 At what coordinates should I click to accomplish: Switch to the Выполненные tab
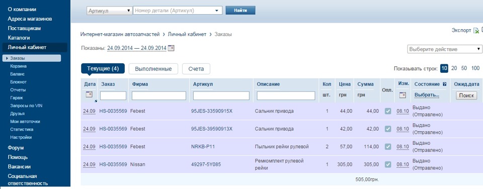[153, 69]
